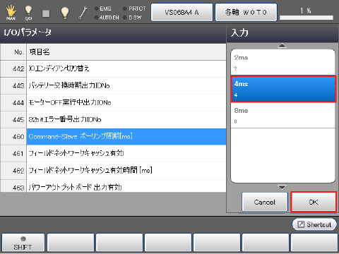Adjust the 1% speed bar
Image resolution: width=339 pixels, height=254 pixels.
click(x=307, y=18)
